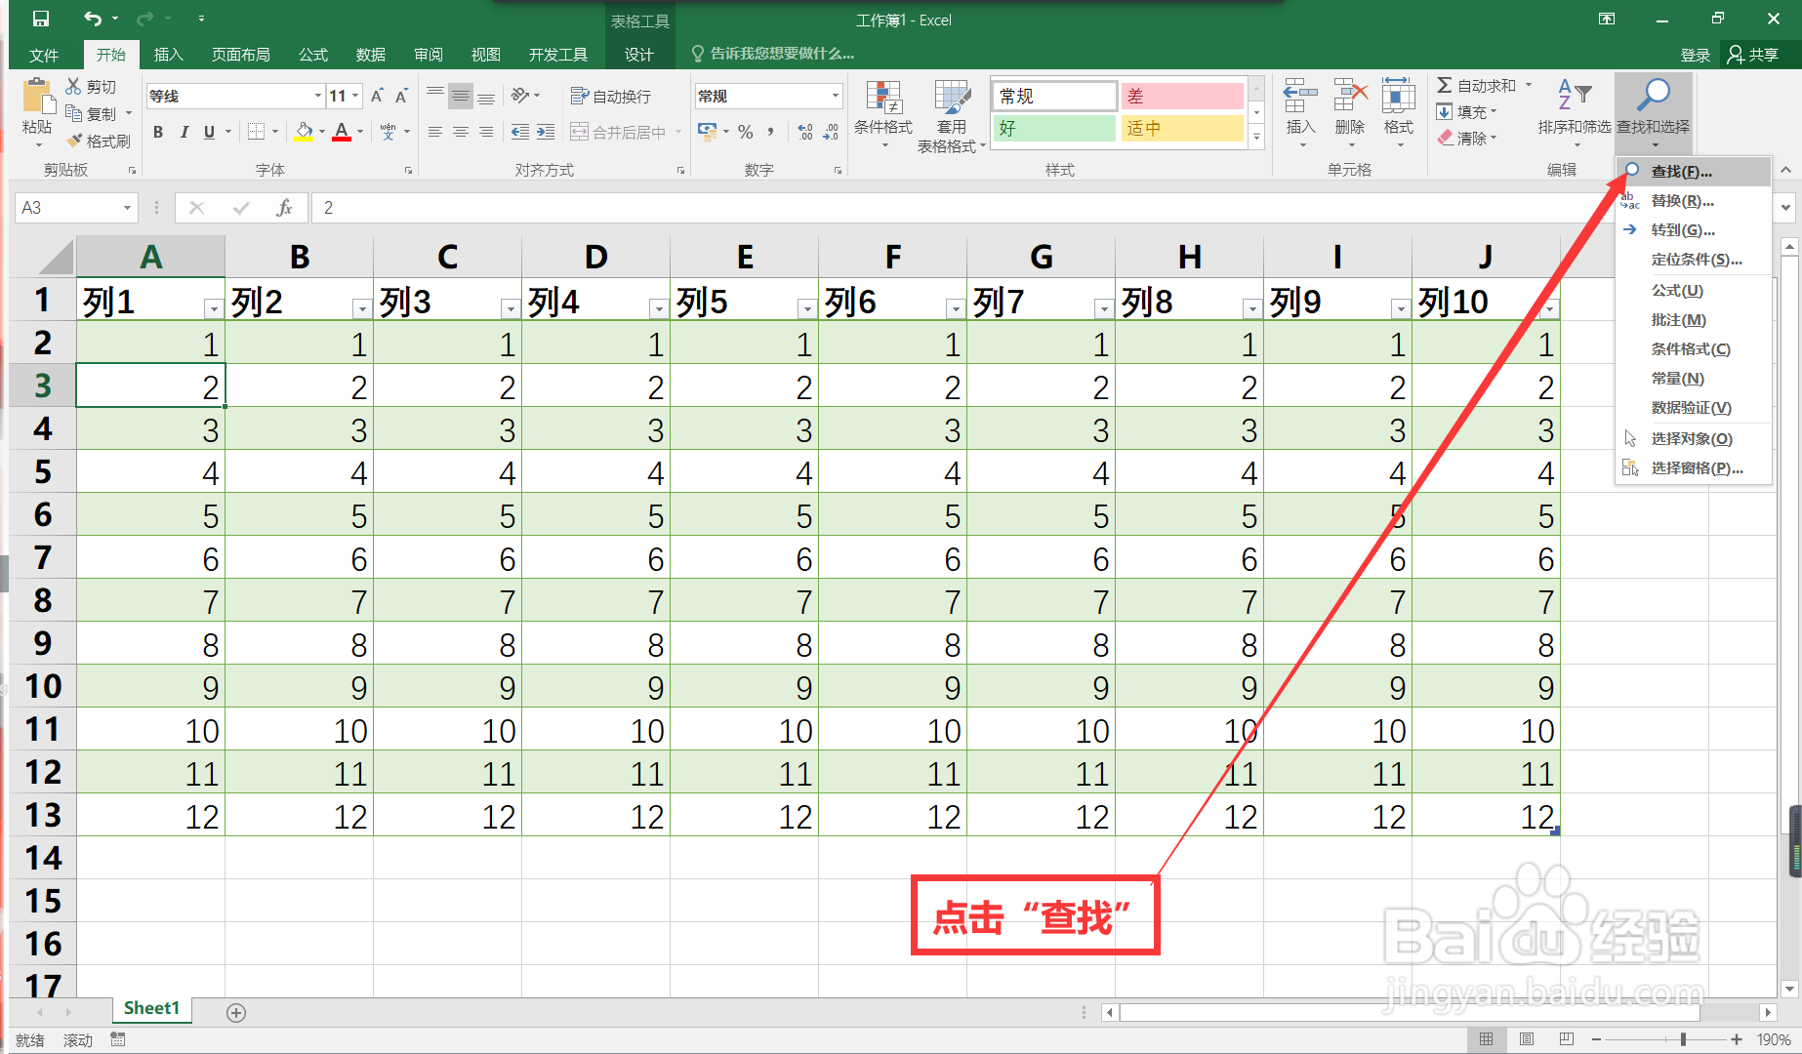Click the Percent Style icon

click(746, 131)
